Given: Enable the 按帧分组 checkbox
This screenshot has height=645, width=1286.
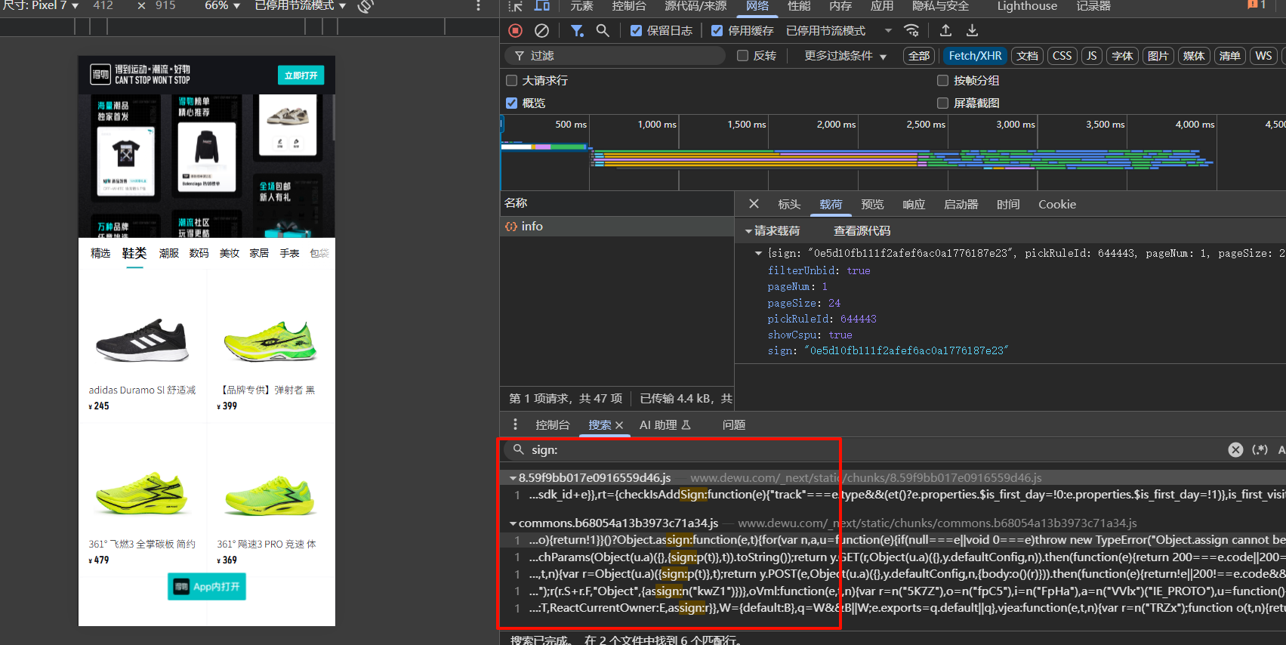Looking at the screenshot, I should 942,81.
